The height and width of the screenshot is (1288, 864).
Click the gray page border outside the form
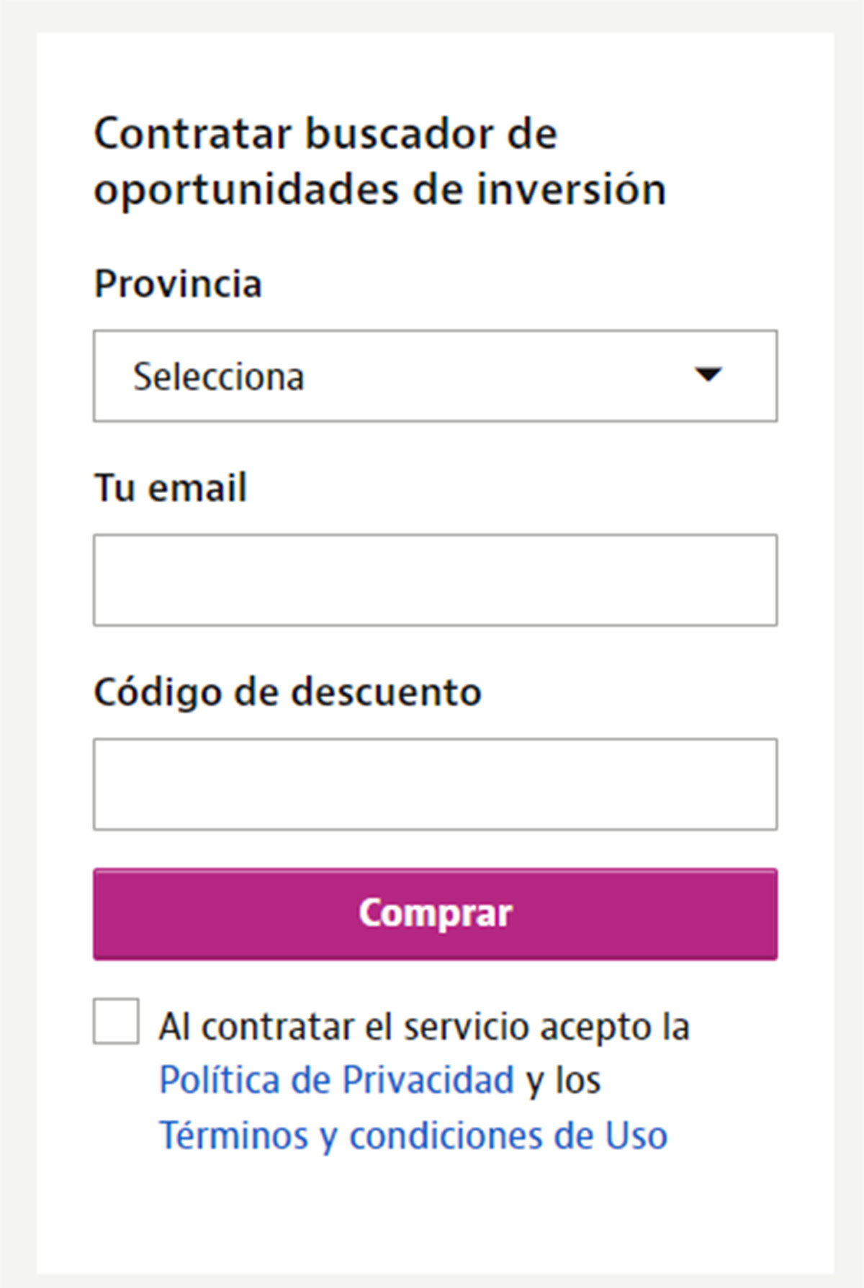click(x=17, y=648)
